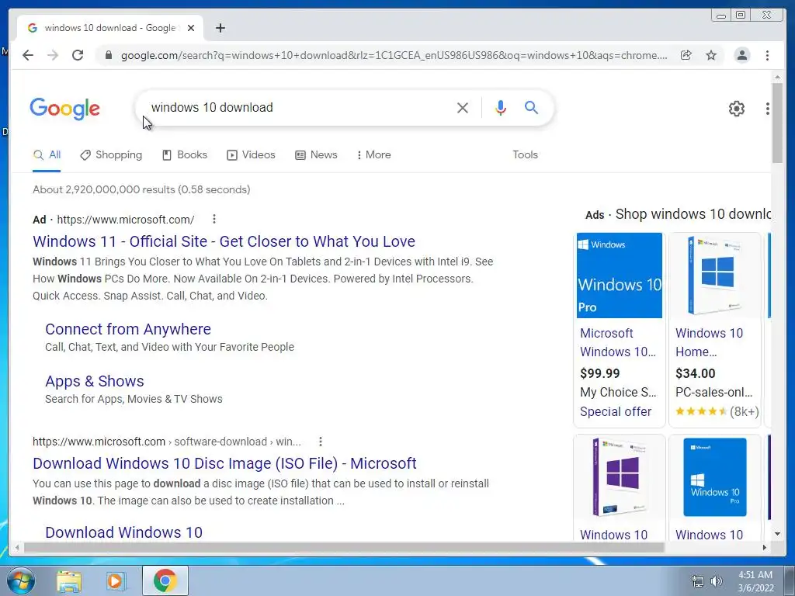
Task: Open Google apps dots menu
Action: pos(768,109)
